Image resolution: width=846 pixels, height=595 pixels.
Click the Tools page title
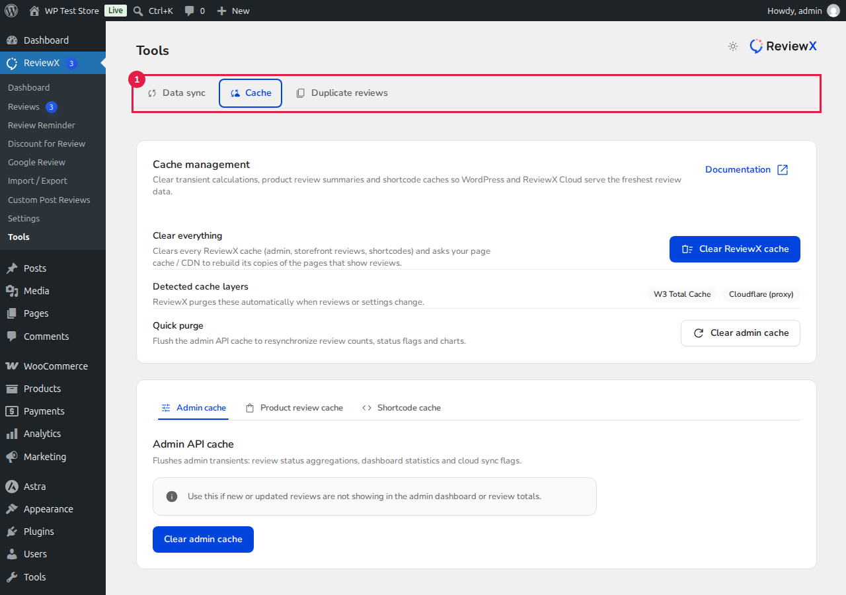pyautogui.click(x=153, y=51)
